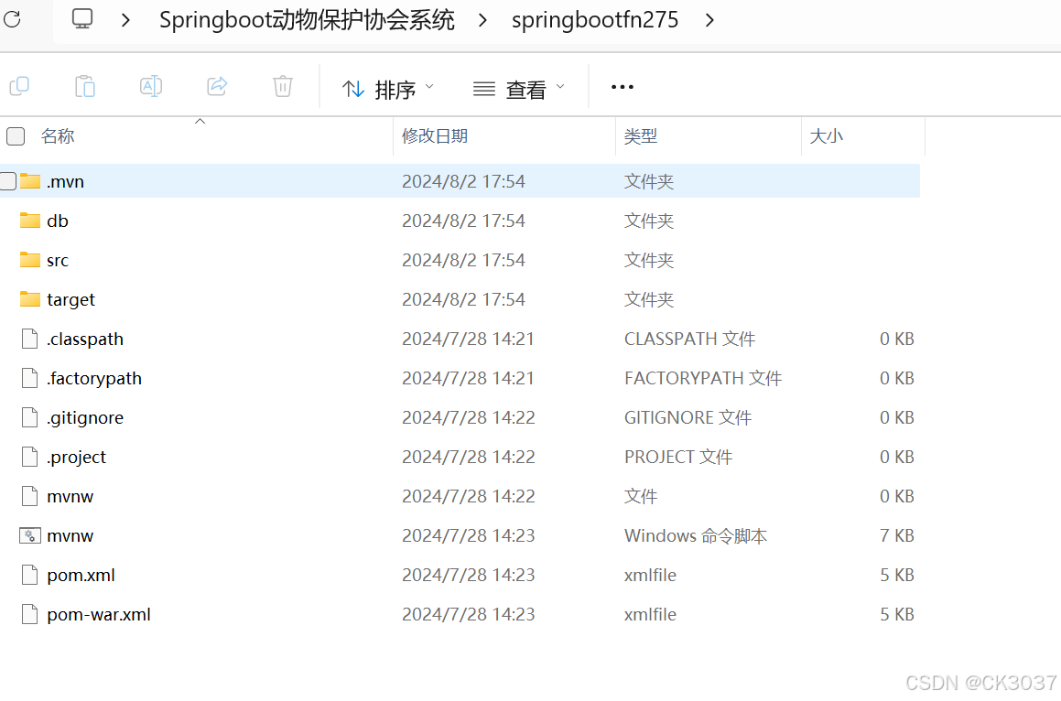Screen dimensions: 1061x701
Task: Select the .gitignore file name
Action: pos(85,417)
